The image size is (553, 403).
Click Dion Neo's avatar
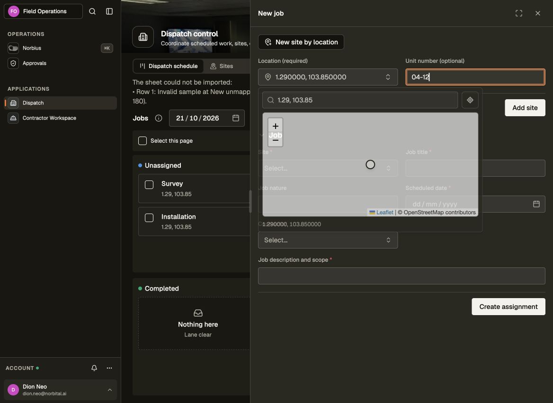coord(13,390)
